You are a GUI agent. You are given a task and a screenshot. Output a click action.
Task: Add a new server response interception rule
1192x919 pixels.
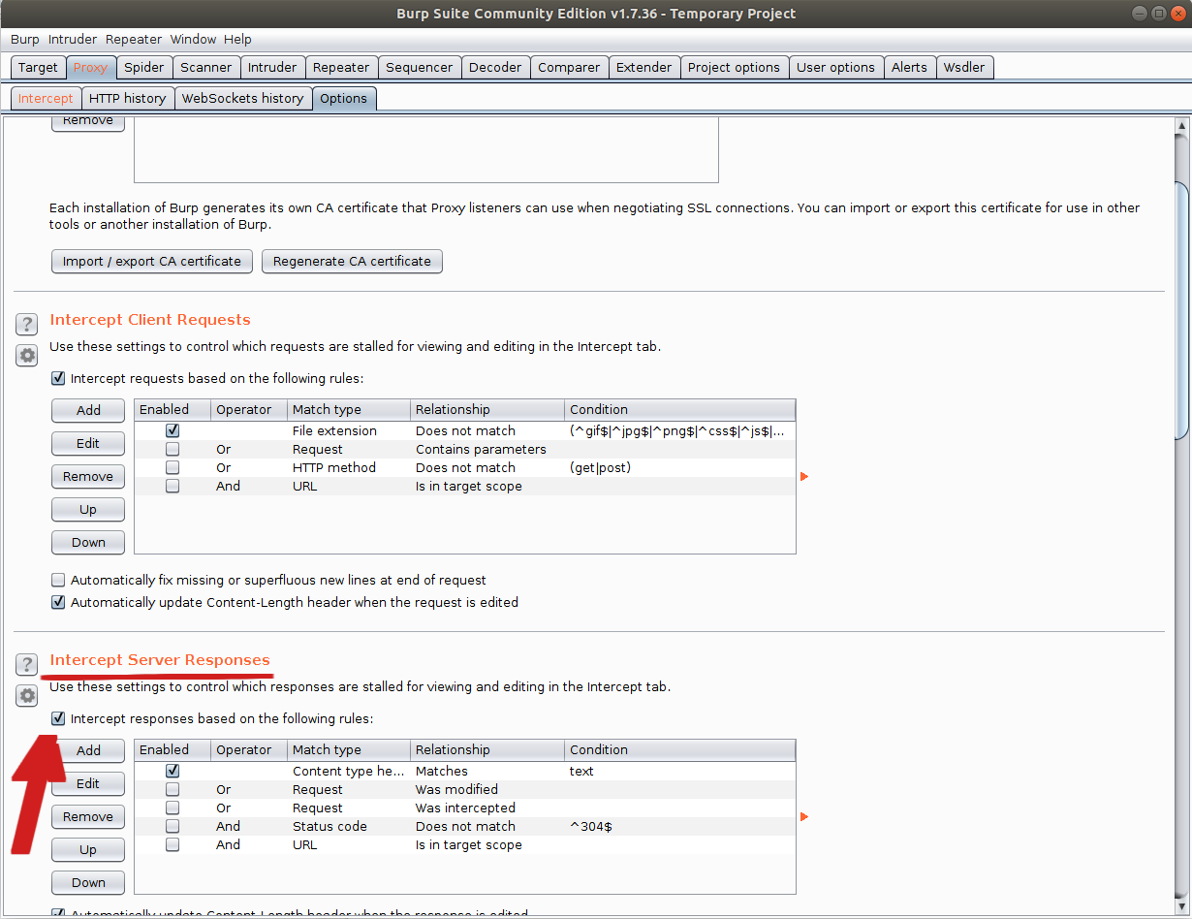tap(88, 751)
